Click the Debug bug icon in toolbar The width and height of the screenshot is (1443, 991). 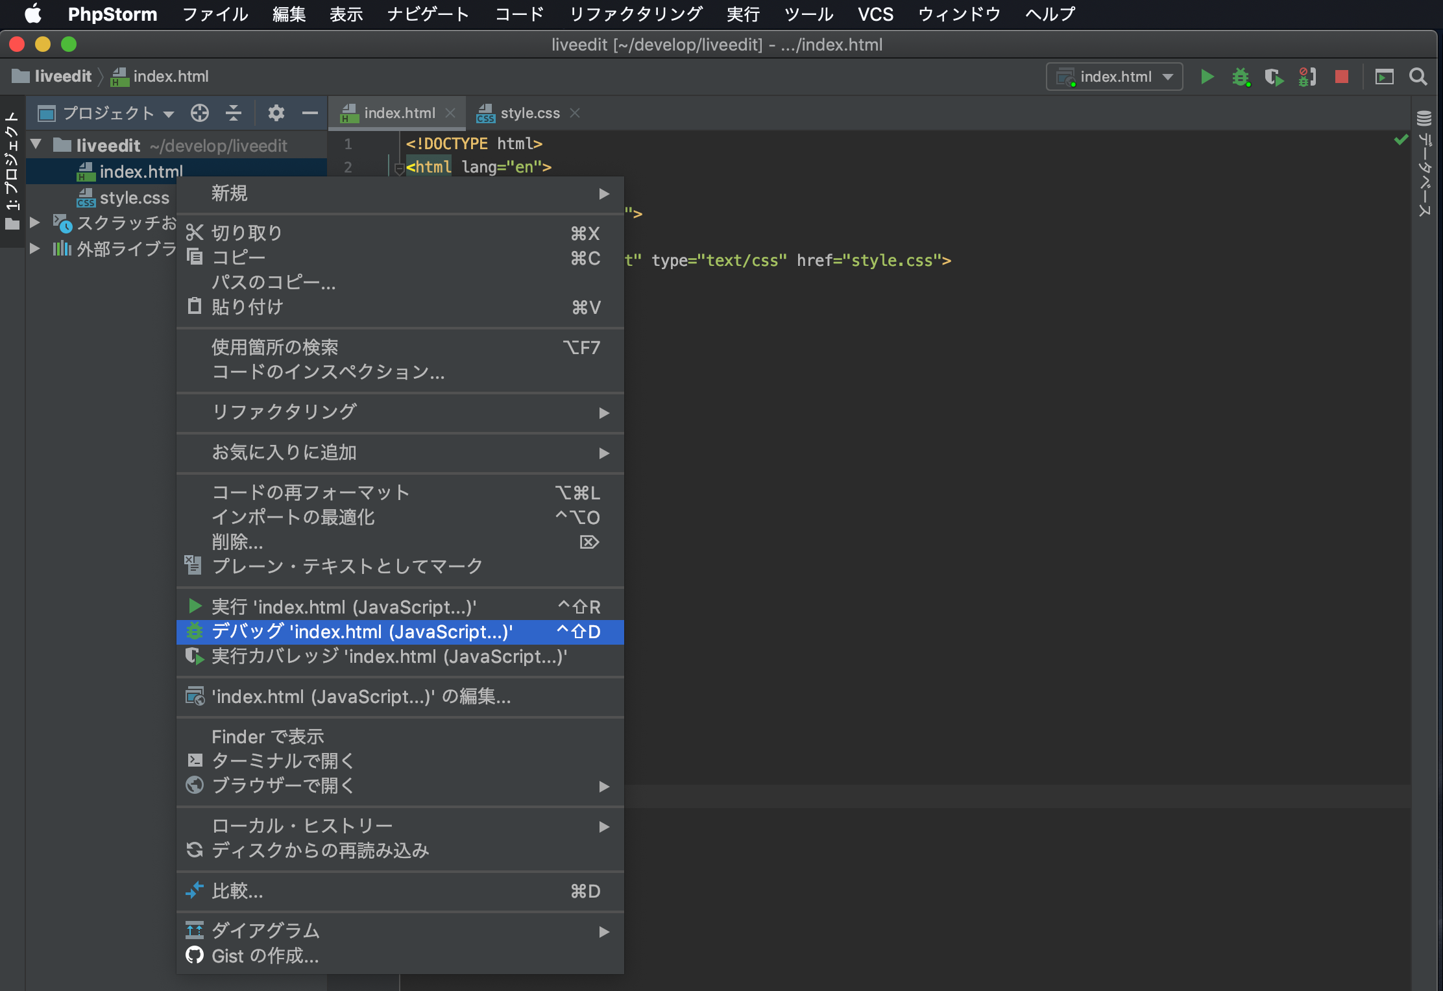click(x=1241, y=77)
